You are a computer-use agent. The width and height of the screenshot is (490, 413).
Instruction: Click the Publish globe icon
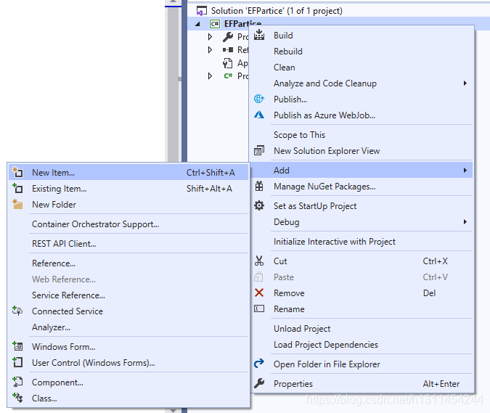[x=259, y=99]
